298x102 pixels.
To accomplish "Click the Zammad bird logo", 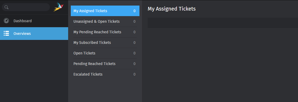I will click(x=59, y=7).
